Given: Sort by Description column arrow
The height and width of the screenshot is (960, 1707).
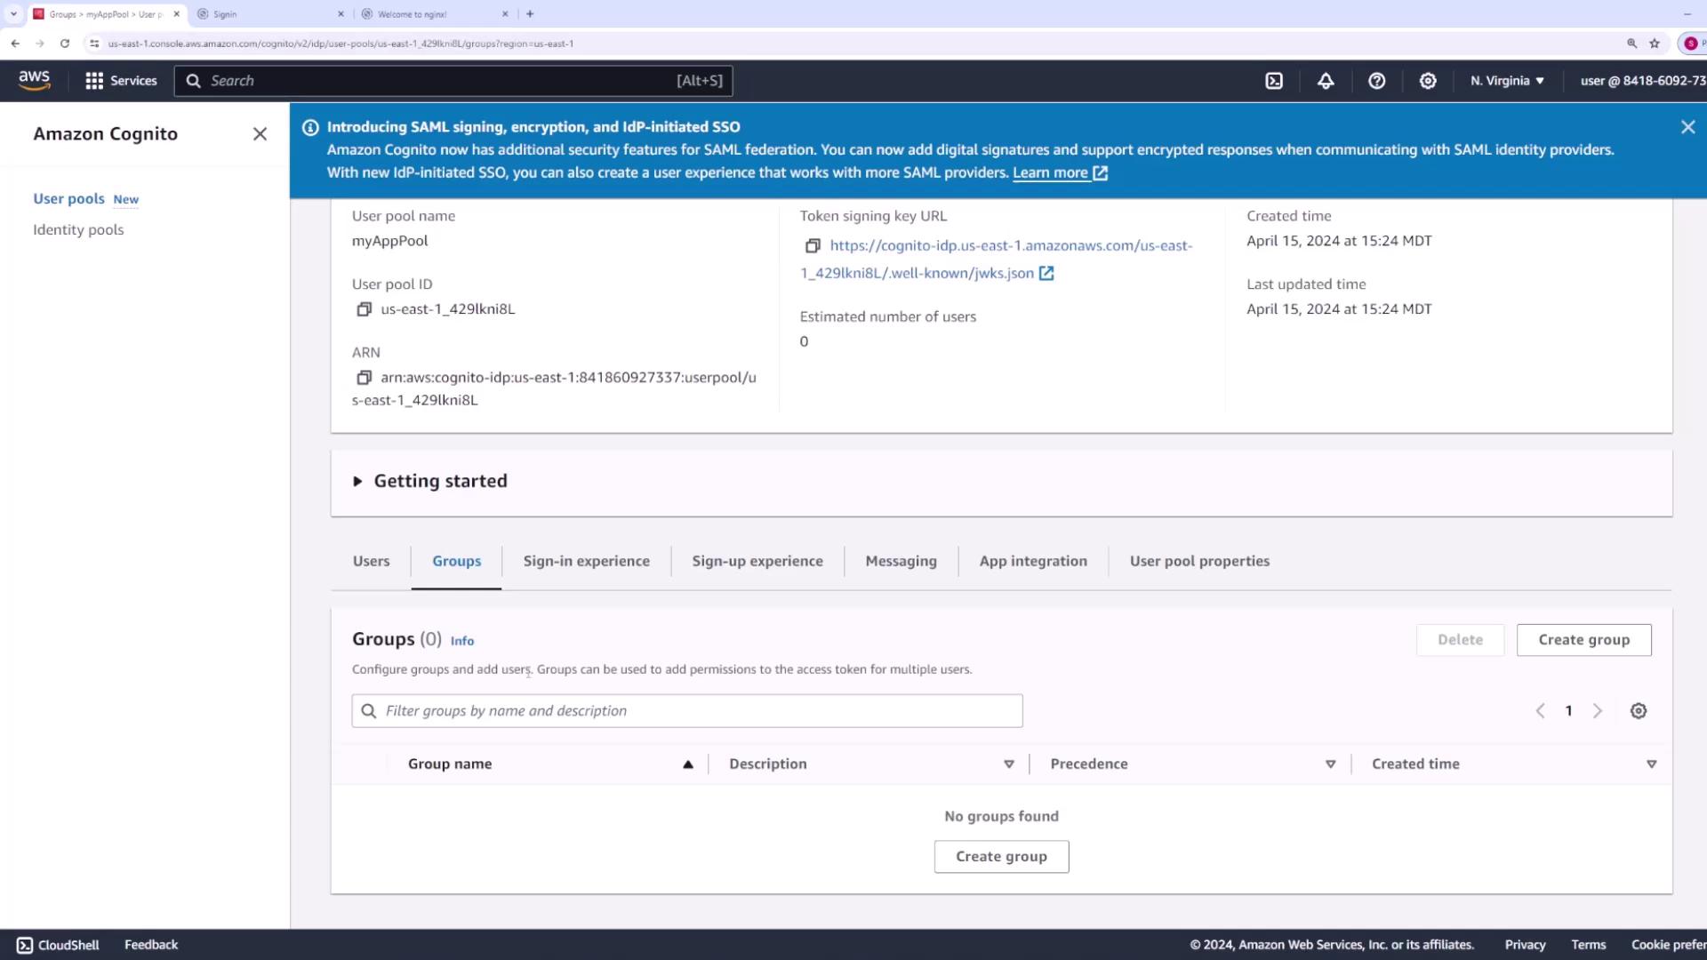Looking at the screenshot, I should coord(1008,764).
